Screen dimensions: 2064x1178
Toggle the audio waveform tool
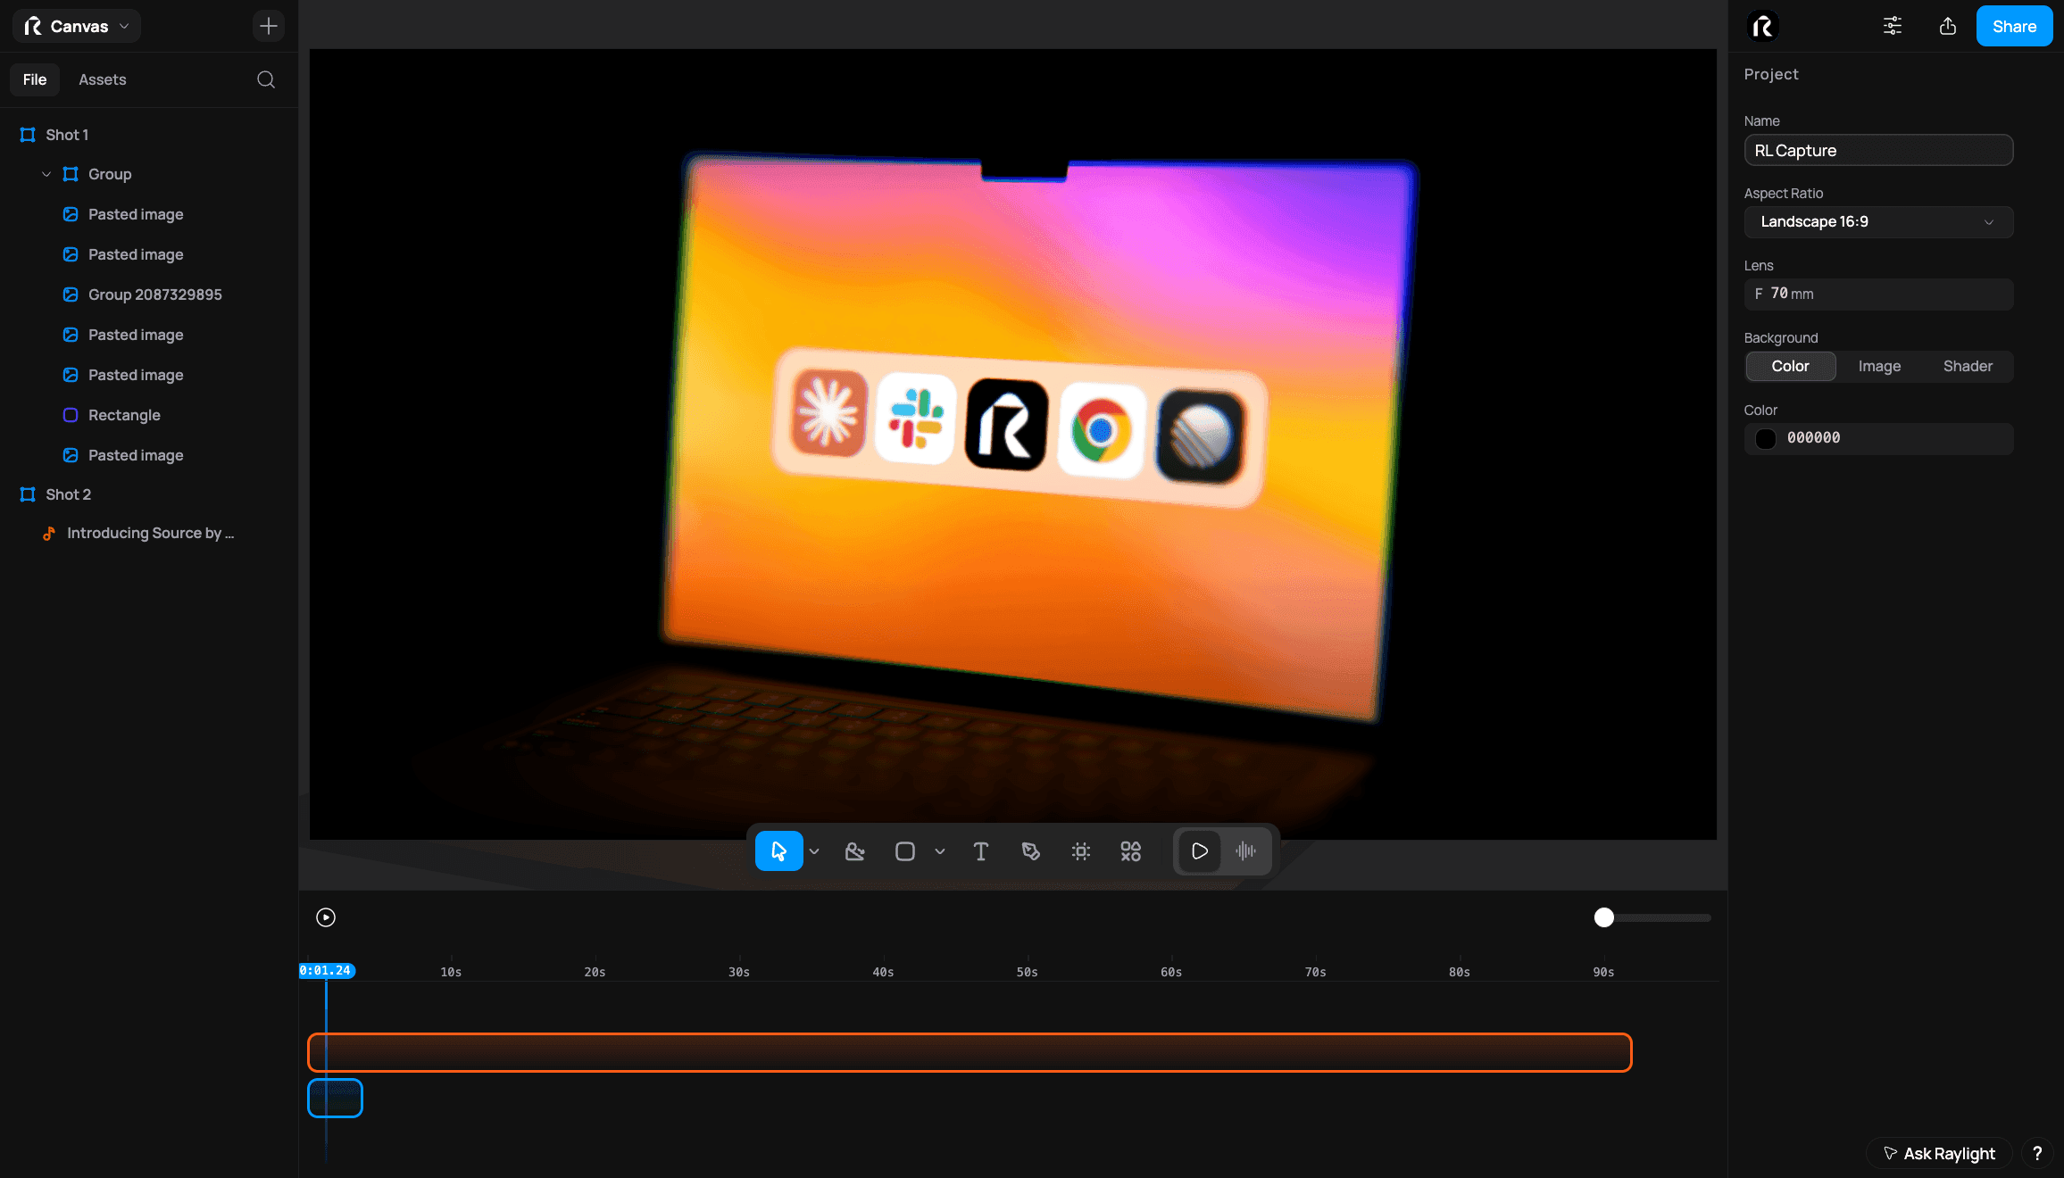(x=1245, y=851)
